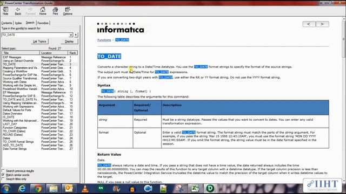The image size is (346, 194).
Task: Select the LAST_DAY topic
Action: pyautogui.click(x=10, y=124)
